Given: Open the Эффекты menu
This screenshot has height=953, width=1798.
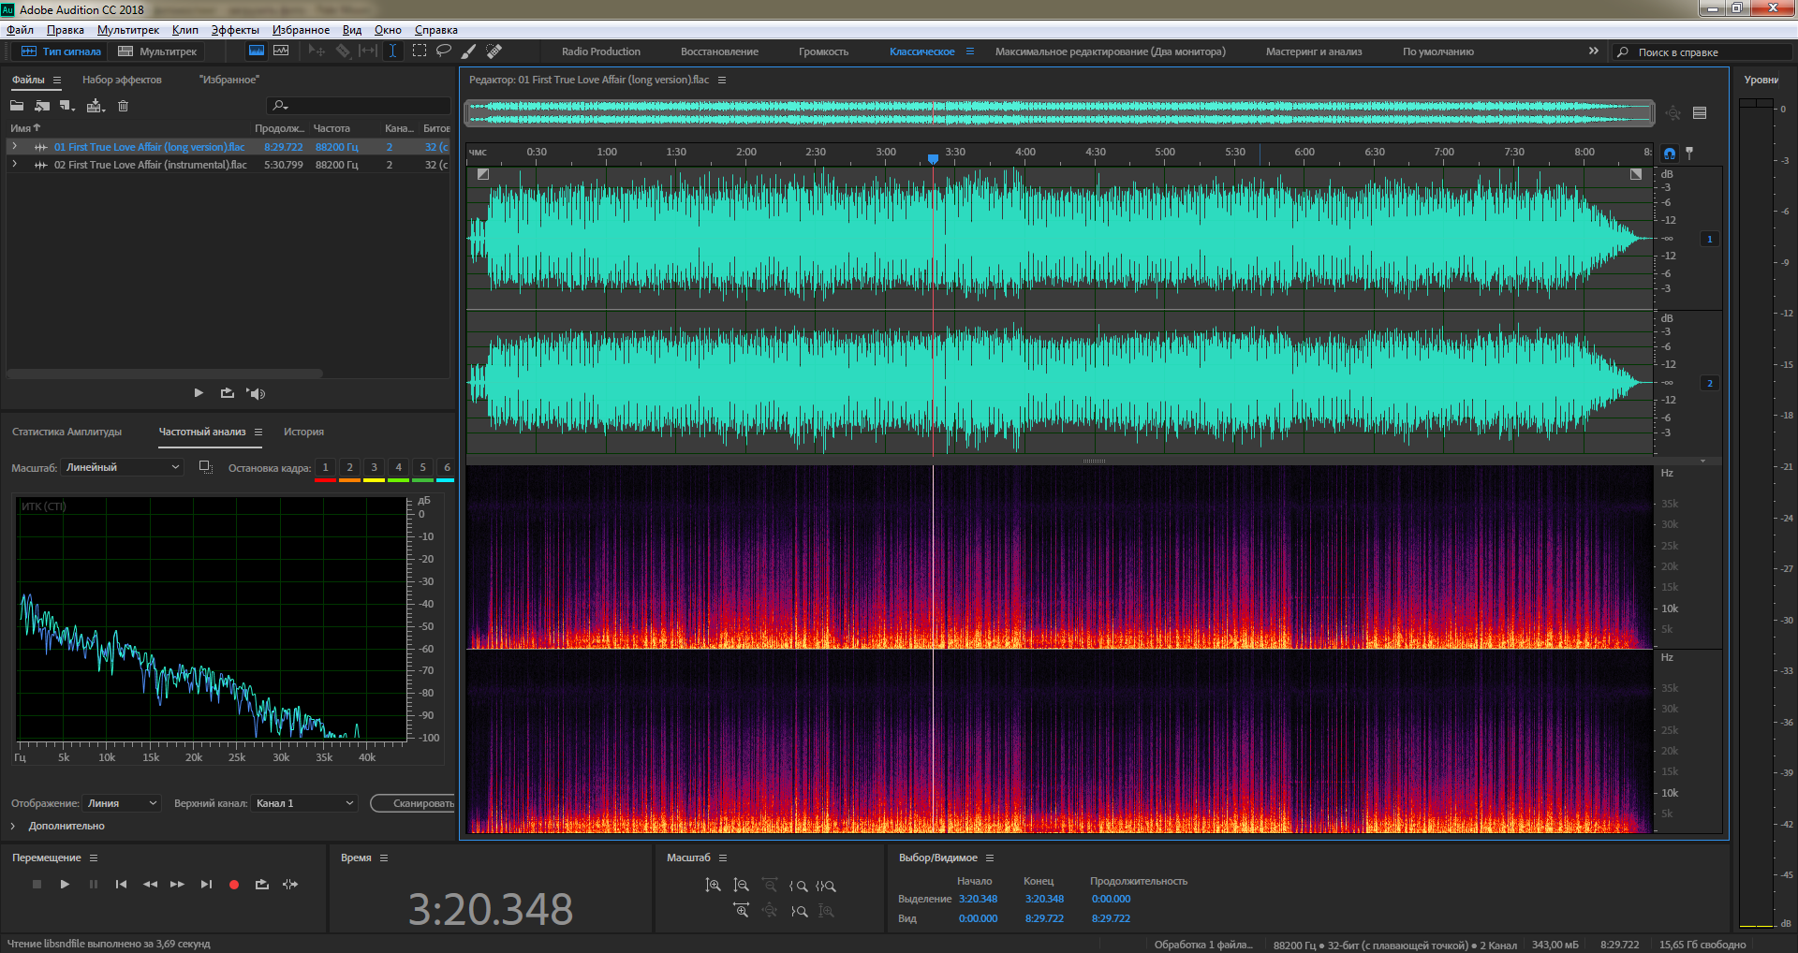Looking at the screenshot, I should 235,30.
